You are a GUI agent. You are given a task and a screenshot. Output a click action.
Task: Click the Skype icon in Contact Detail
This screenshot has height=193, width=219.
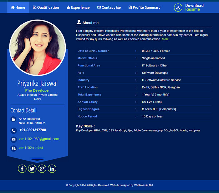[13, 148]
